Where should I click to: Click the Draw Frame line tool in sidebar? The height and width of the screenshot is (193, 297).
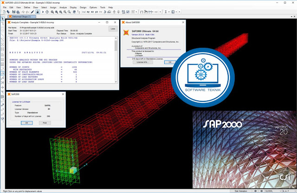(2, 35)
